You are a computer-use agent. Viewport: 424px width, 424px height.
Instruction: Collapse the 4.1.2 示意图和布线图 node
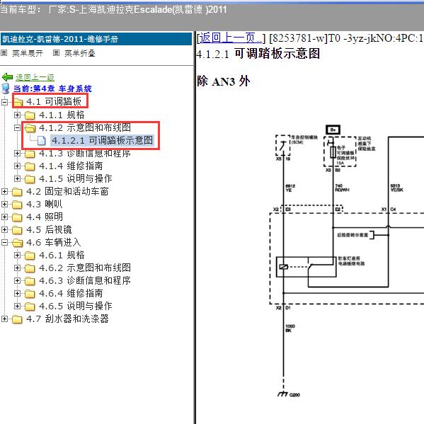17,127
